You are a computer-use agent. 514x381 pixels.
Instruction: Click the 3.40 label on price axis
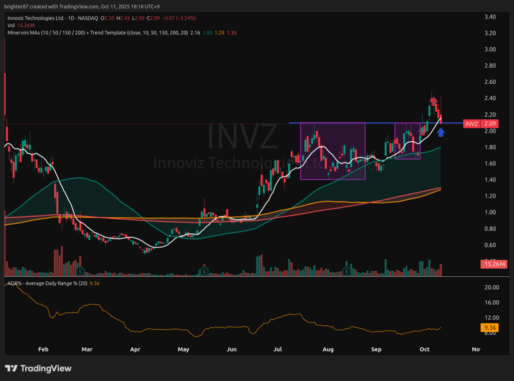[x=490, y=17]
